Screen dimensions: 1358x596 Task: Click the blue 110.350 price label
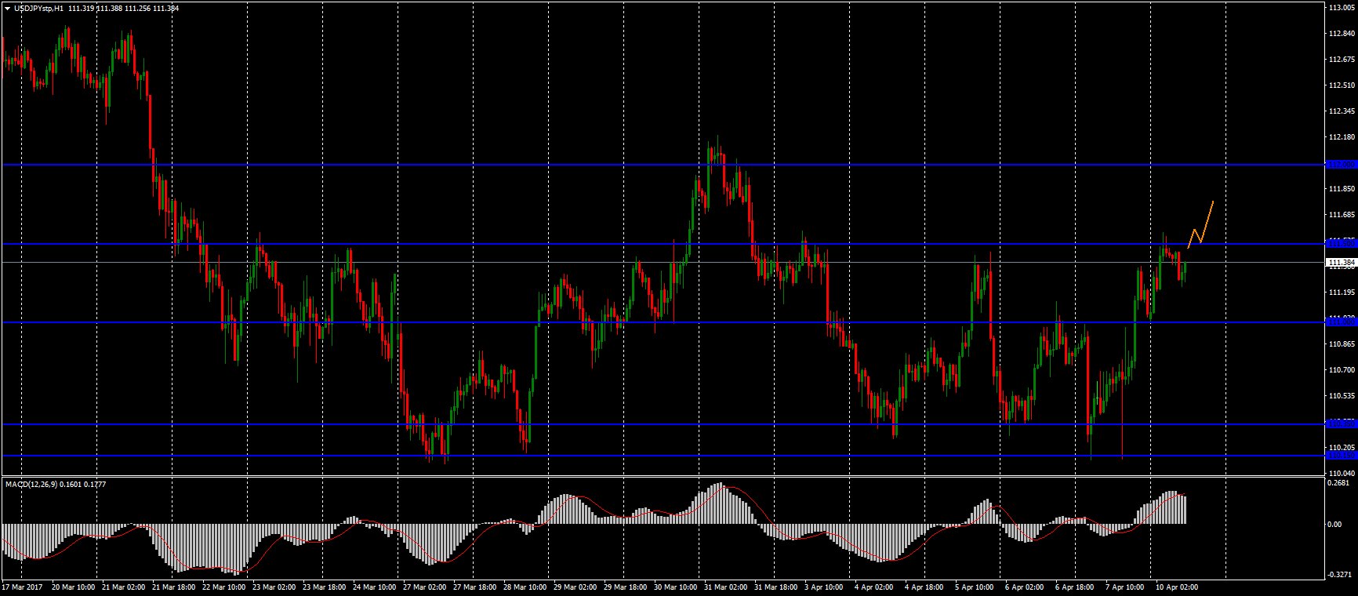click(1341, 423)
